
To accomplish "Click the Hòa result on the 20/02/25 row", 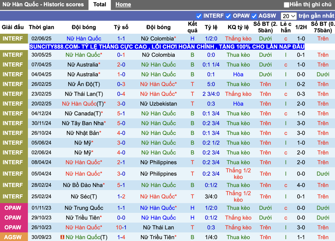I will tap(238, 104).
